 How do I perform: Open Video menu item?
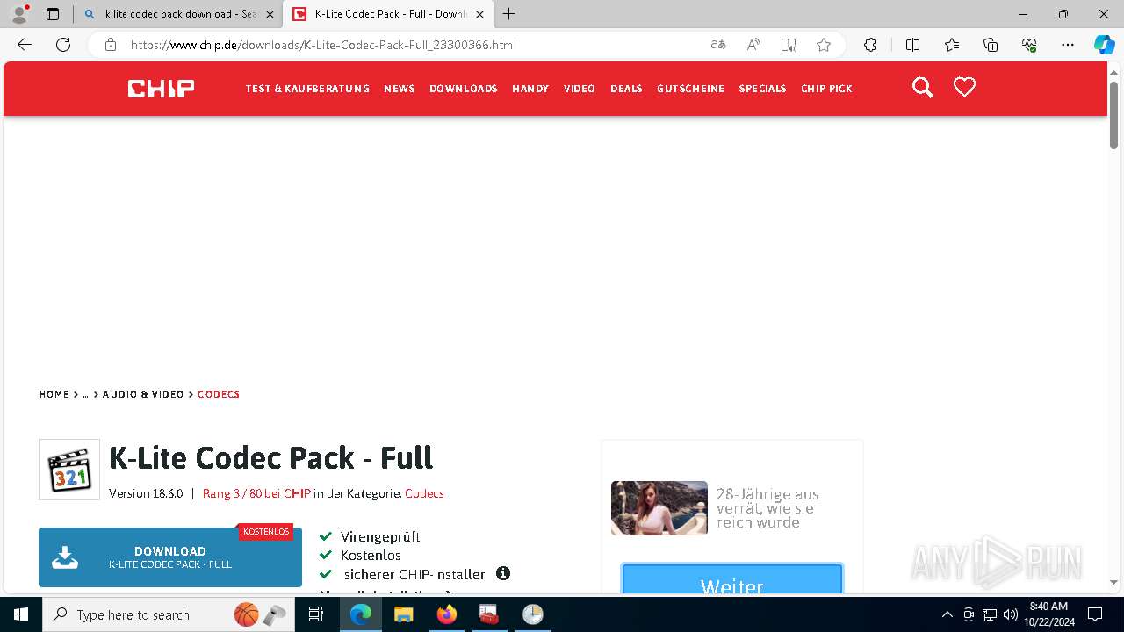point(580,89)
